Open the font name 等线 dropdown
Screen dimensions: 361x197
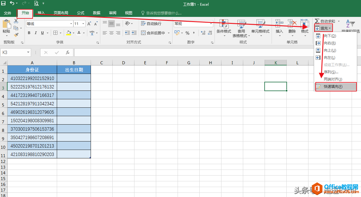click(71, 24)
